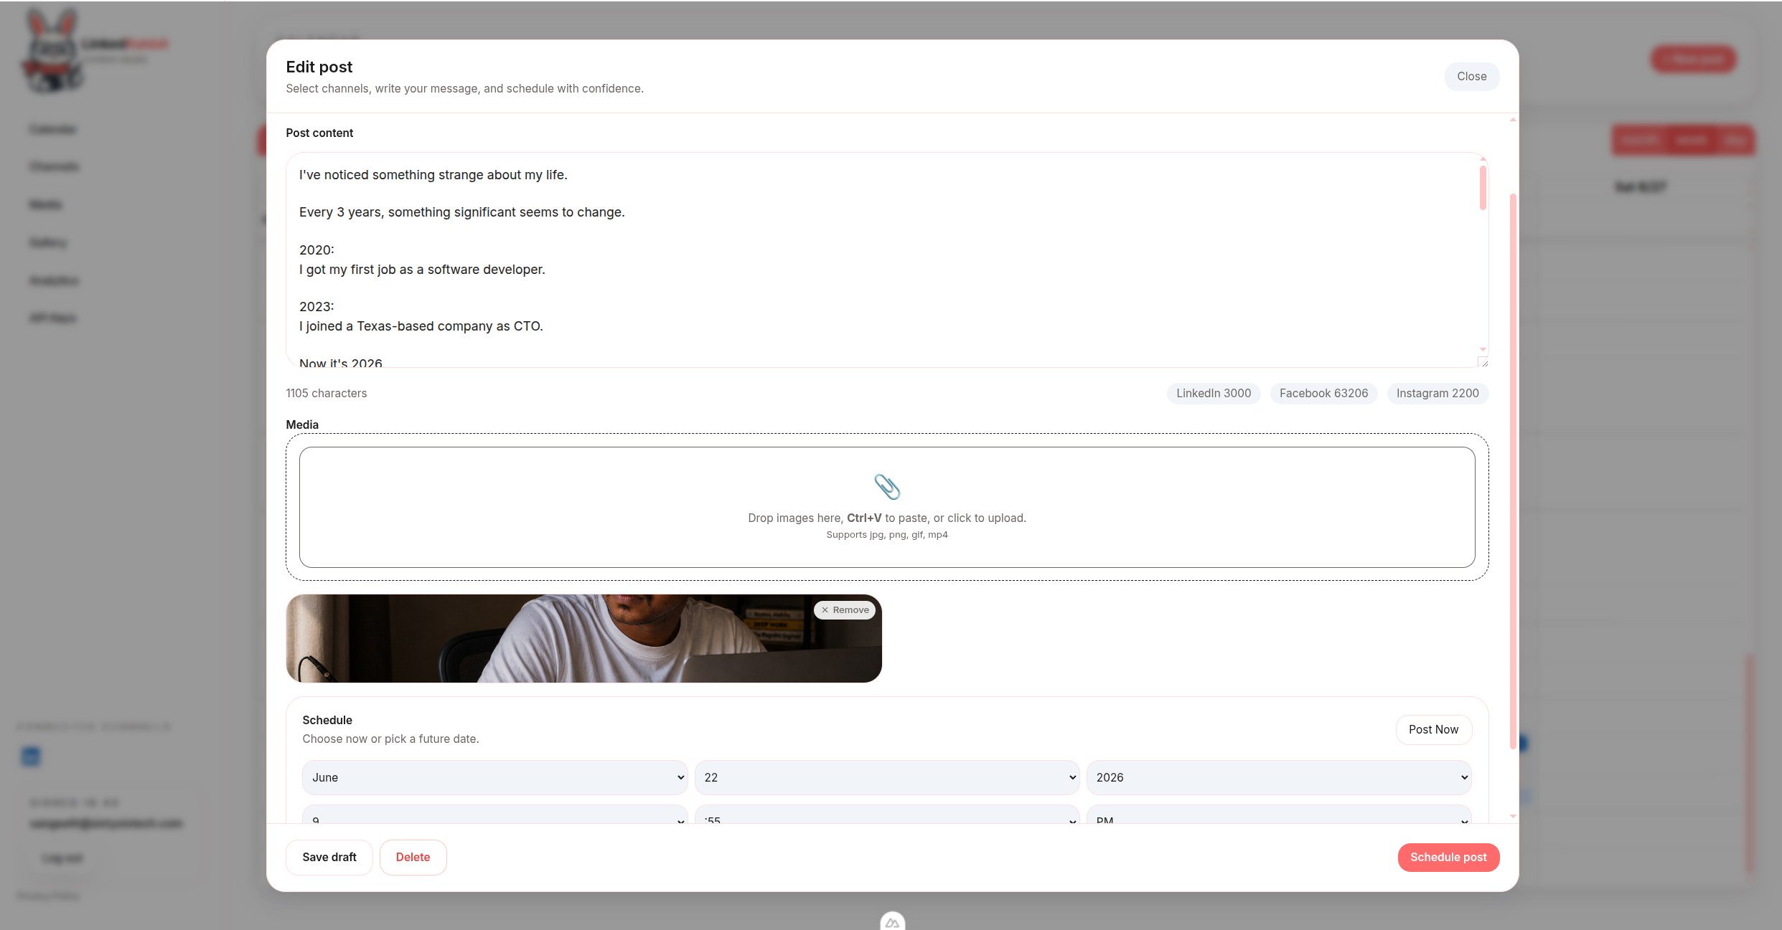Click the attached photo thumbnail
Screen dimensions: 1782x930
click(583, 639)
